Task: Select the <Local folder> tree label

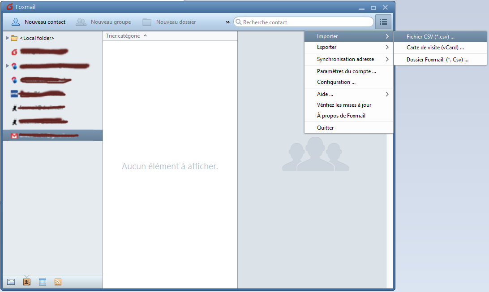Action: (x=37, y=38)
